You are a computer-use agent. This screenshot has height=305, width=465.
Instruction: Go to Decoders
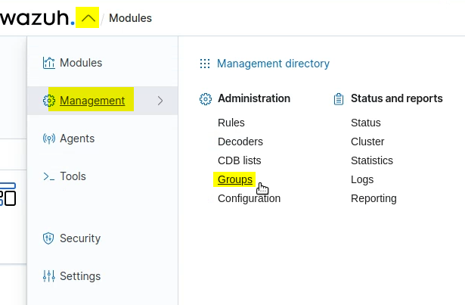240,142
